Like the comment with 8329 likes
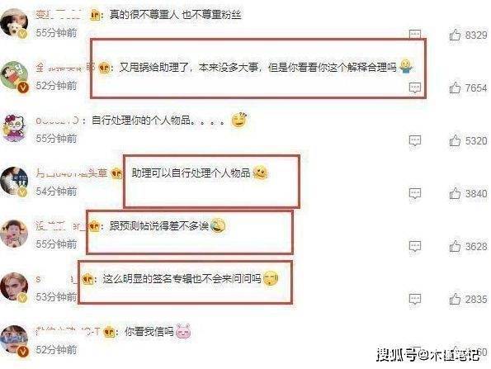Viewport: 491px width, 369px height. pos(455,35)
